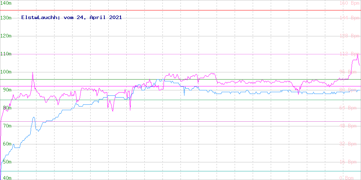
Task: Click the '112 Bpm' heart rate label
Action: coord(349,54)
